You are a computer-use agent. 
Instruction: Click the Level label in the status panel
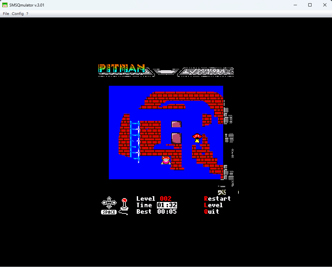(x=146, y=198)
